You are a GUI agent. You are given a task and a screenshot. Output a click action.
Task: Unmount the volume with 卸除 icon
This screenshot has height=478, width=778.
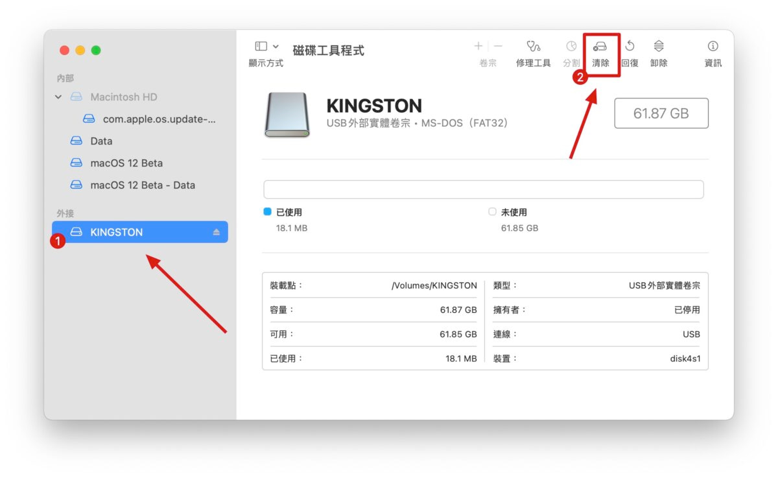(x=659, y=46)
